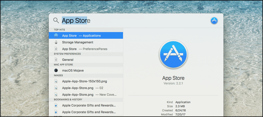Select the Apple-App-Store.png — 02 result
263x117 pixels.
[x=86, y=88]
